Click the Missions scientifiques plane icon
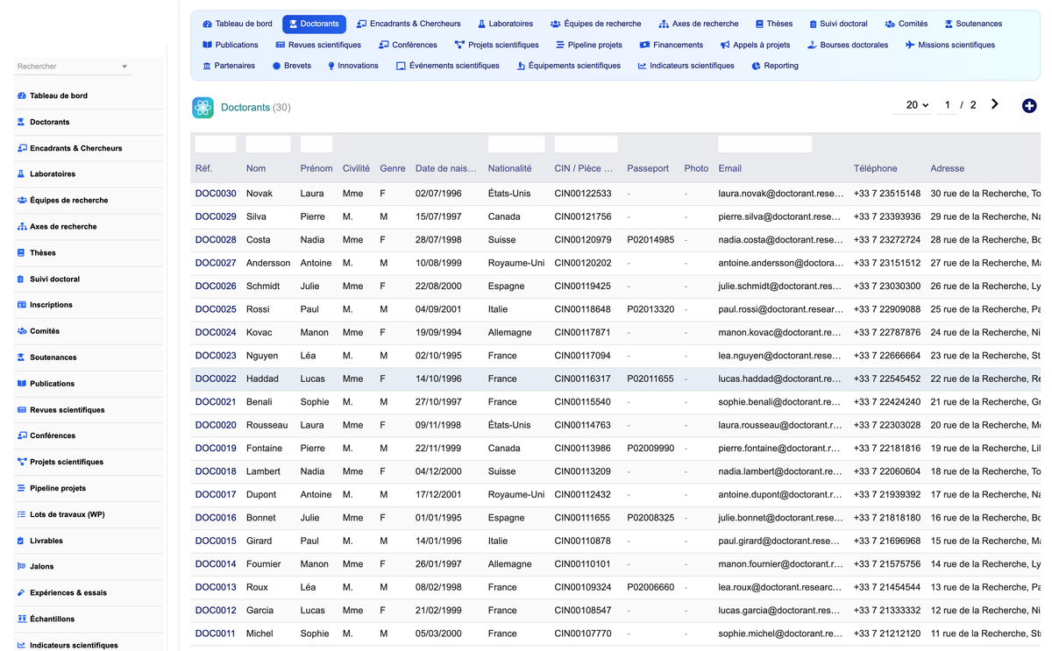1052x651 pixels. coord(910,45)
